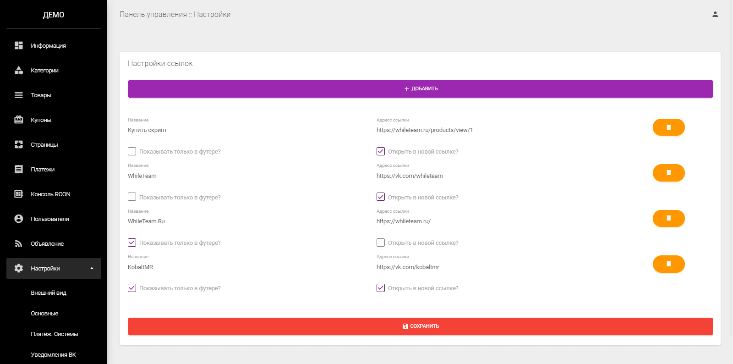733x364 pixels.
Task: Enable new-tab option for whileteam.ru link
Action: 381,243
